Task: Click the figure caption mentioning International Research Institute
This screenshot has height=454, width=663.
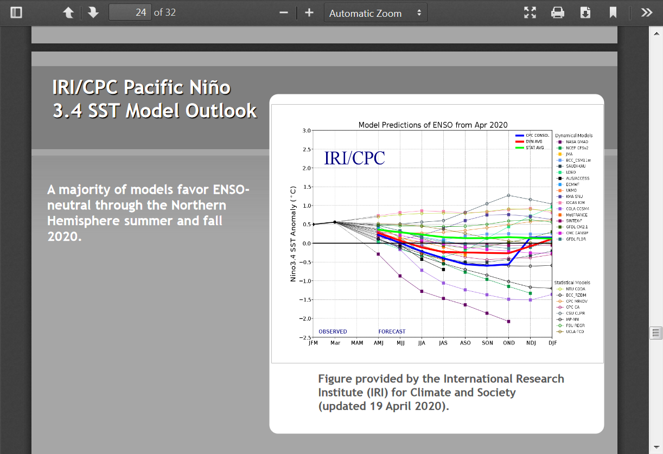Action: (441, 392)
